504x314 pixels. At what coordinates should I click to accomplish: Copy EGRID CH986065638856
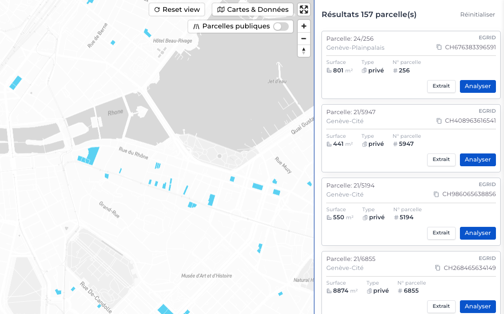click(436, 194)
